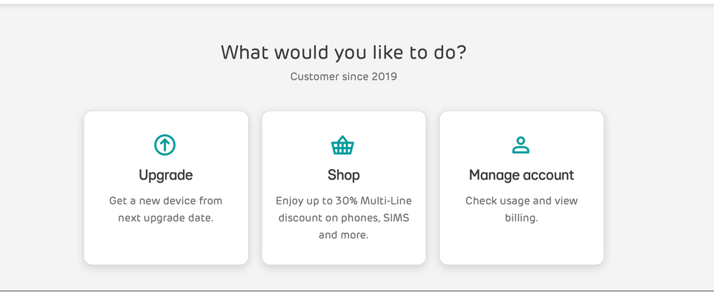Click 'Check usage and view' text
The width and height of the screenshot is (714, 292).
tap(521, 201)
